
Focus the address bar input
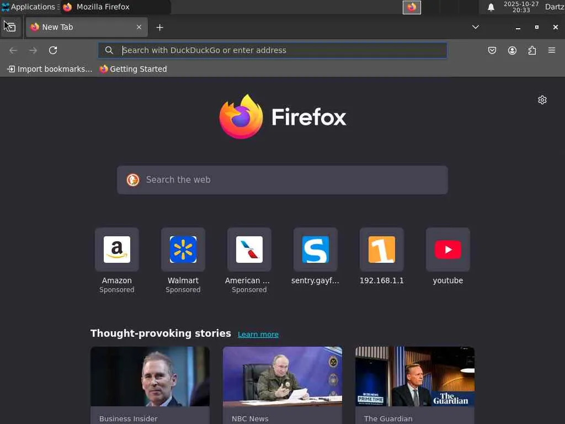pos(273,50)
